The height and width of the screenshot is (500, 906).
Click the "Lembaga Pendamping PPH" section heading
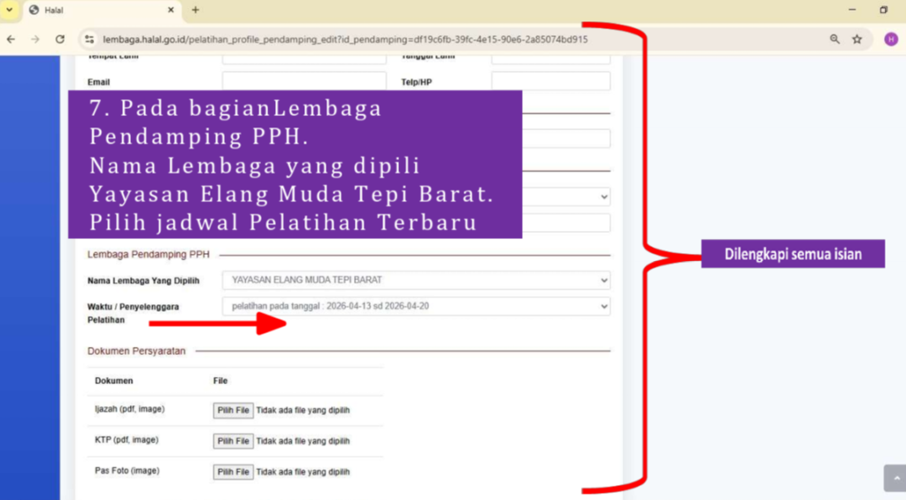click(x=148, y=254)
